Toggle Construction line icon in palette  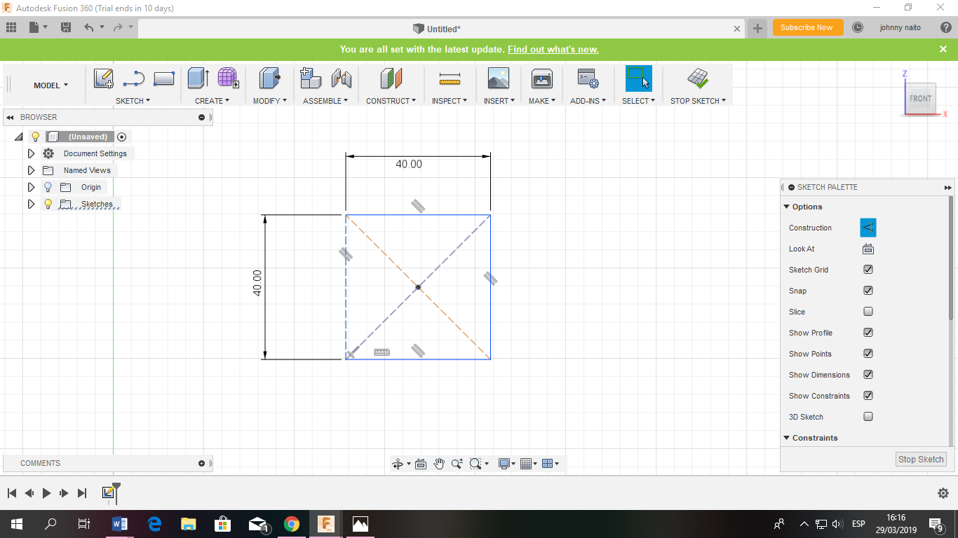point(868,228)
